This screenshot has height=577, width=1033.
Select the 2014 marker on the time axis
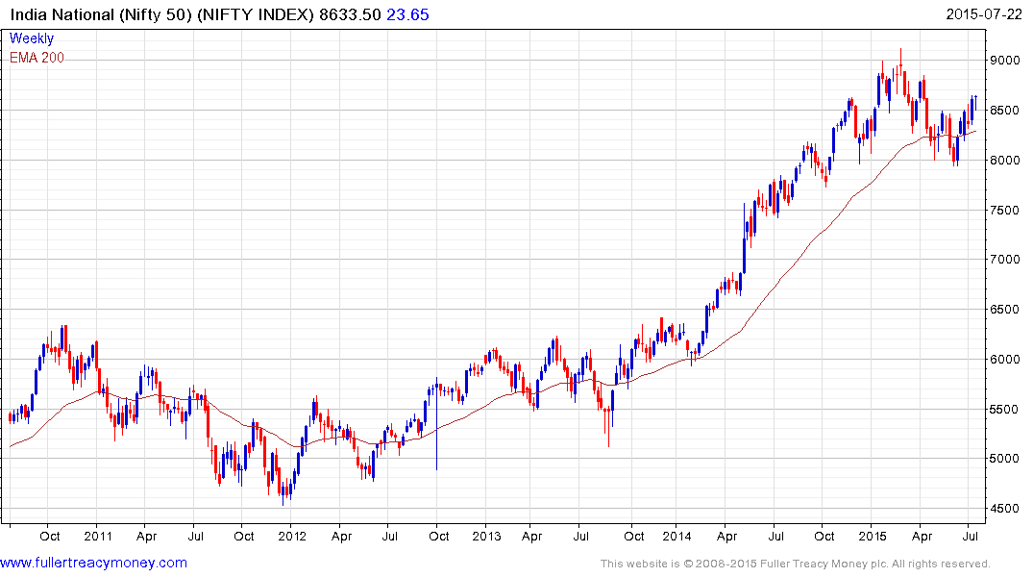pos(679,536)
